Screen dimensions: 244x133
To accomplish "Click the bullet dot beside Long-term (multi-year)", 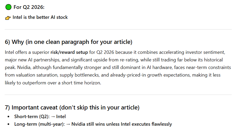I will 9,124.
